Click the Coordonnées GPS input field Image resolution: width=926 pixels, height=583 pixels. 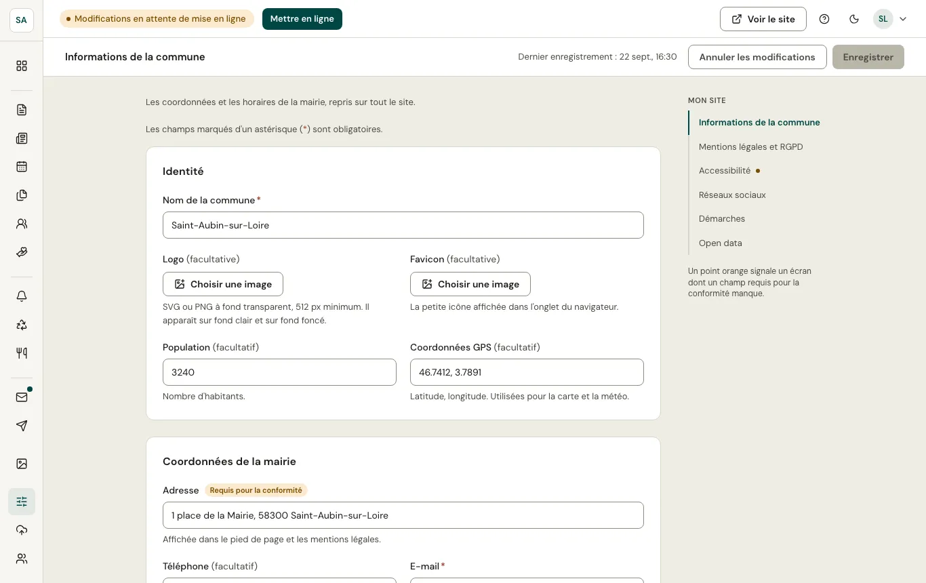click(527, 372)
